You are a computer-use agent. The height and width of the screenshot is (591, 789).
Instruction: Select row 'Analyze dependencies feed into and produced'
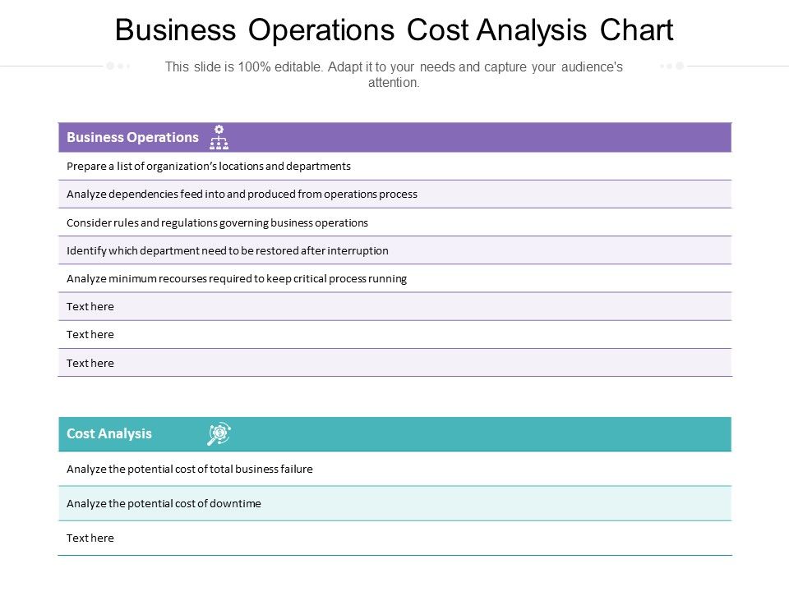(x=395, y=194)
